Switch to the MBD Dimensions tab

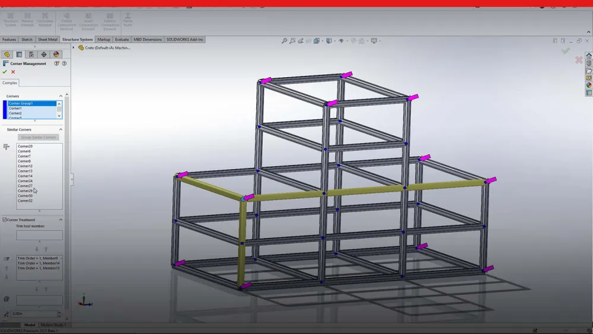tap(148, 39)
